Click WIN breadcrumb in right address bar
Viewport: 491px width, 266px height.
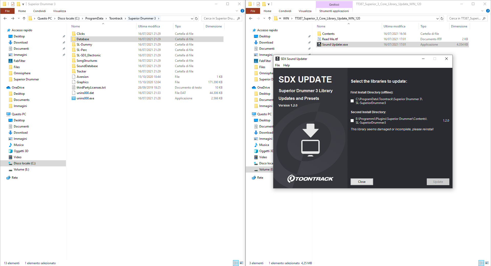286,18
